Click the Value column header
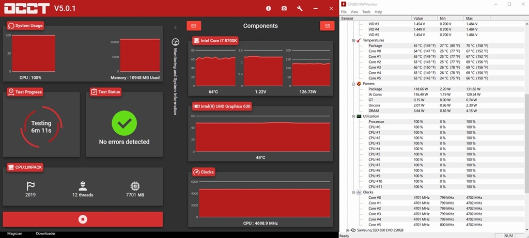This screenshot has height=238, width=529. (x=419, y=18)
